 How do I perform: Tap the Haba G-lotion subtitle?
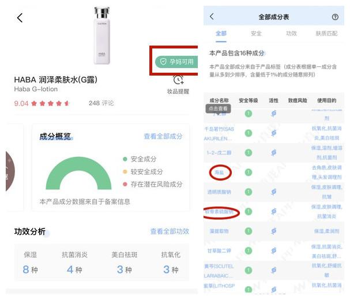(36, 89)
